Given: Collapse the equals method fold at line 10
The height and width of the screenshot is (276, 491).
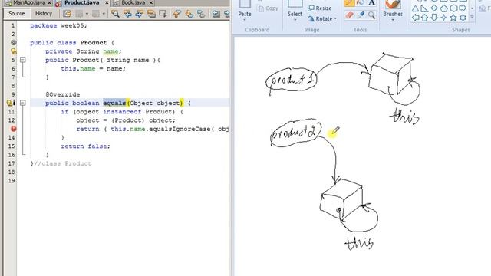Looking at the screenshot, I should coord(23,103).
